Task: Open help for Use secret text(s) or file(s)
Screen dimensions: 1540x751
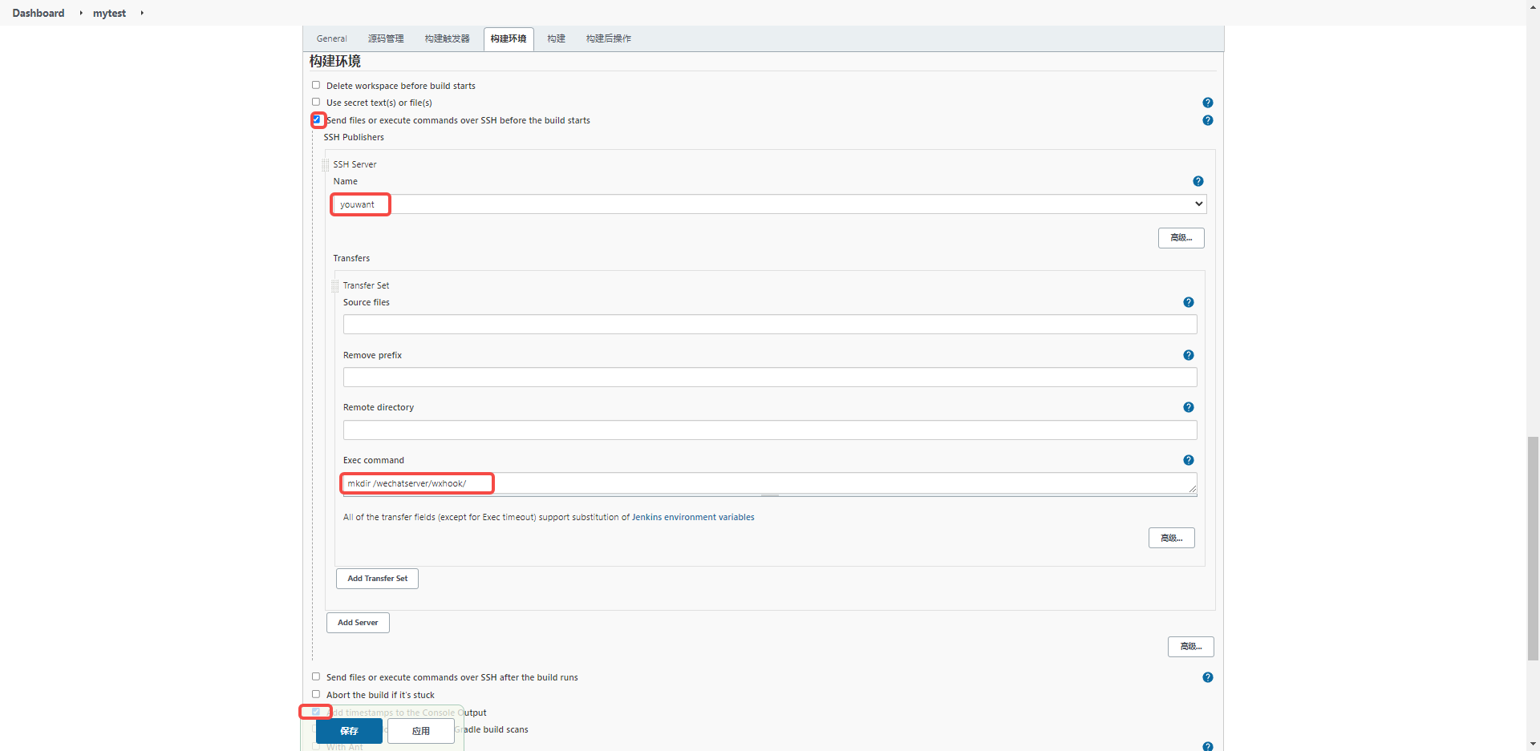Action: pyautogui.click(x=1208, y=103)
